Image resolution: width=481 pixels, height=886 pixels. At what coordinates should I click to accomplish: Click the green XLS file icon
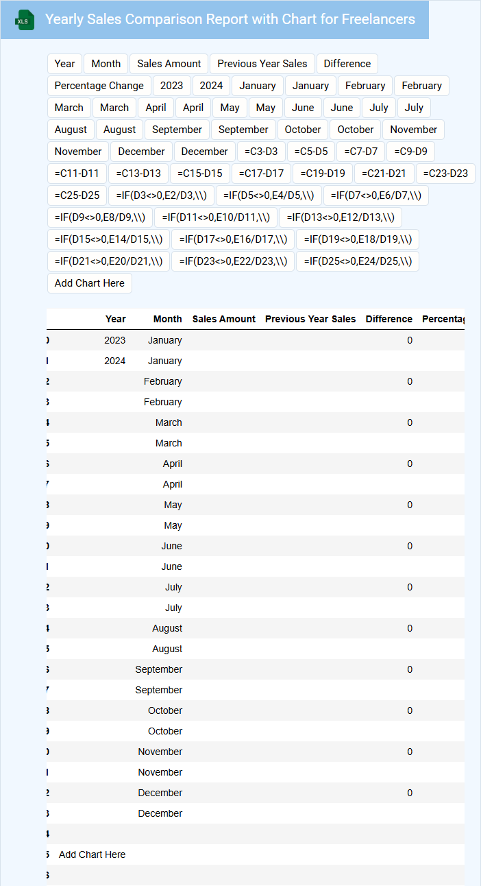coord(24,20)
